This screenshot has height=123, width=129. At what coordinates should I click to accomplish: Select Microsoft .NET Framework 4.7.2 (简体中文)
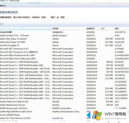pos(19,52)
